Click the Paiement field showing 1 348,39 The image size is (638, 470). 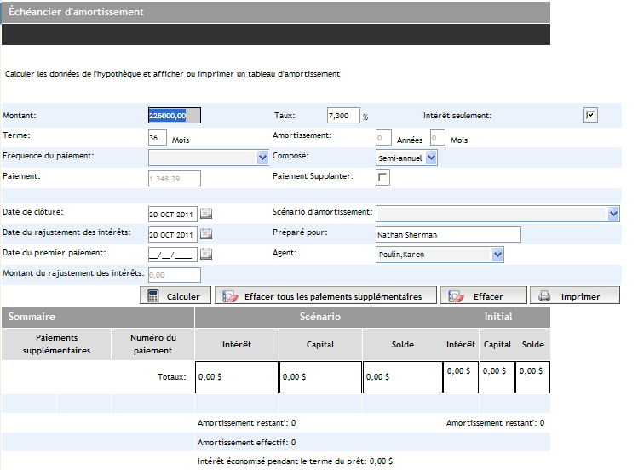(x=175, y=179)
